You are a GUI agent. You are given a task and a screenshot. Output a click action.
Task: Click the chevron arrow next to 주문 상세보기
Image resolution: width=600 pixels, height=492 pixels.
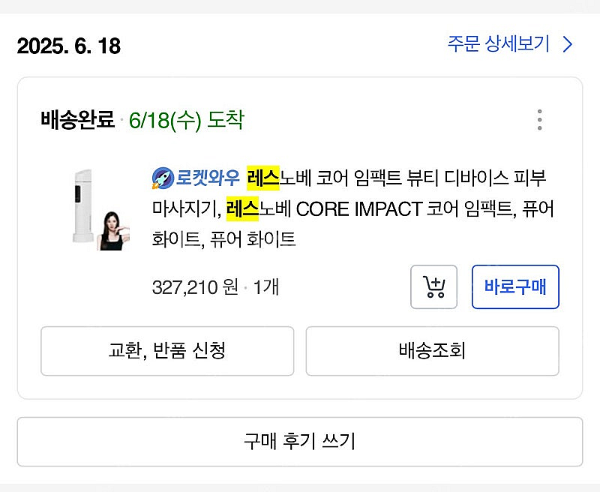click(x=568, y=44)
